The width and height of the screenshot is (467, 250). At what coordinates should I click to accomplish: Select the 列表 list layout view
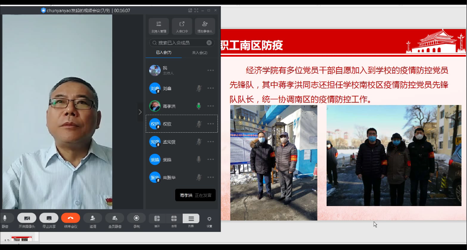click(191, 218)
